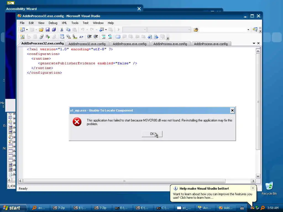Screen dimensions: 283x212
Task: Click the Show XSLT Output icon
Action: [x=41, y=37]
